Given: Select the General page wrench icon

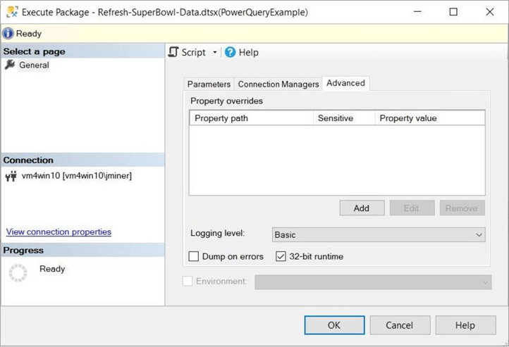Looking at the screenshot, I should tap(10, 65).
